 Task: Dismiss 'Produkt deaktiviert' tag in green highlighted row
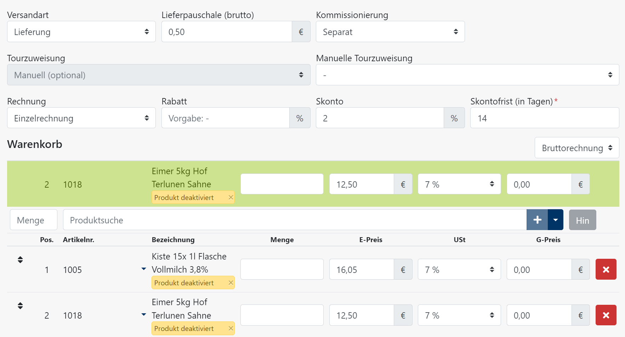tap(231, 198)
